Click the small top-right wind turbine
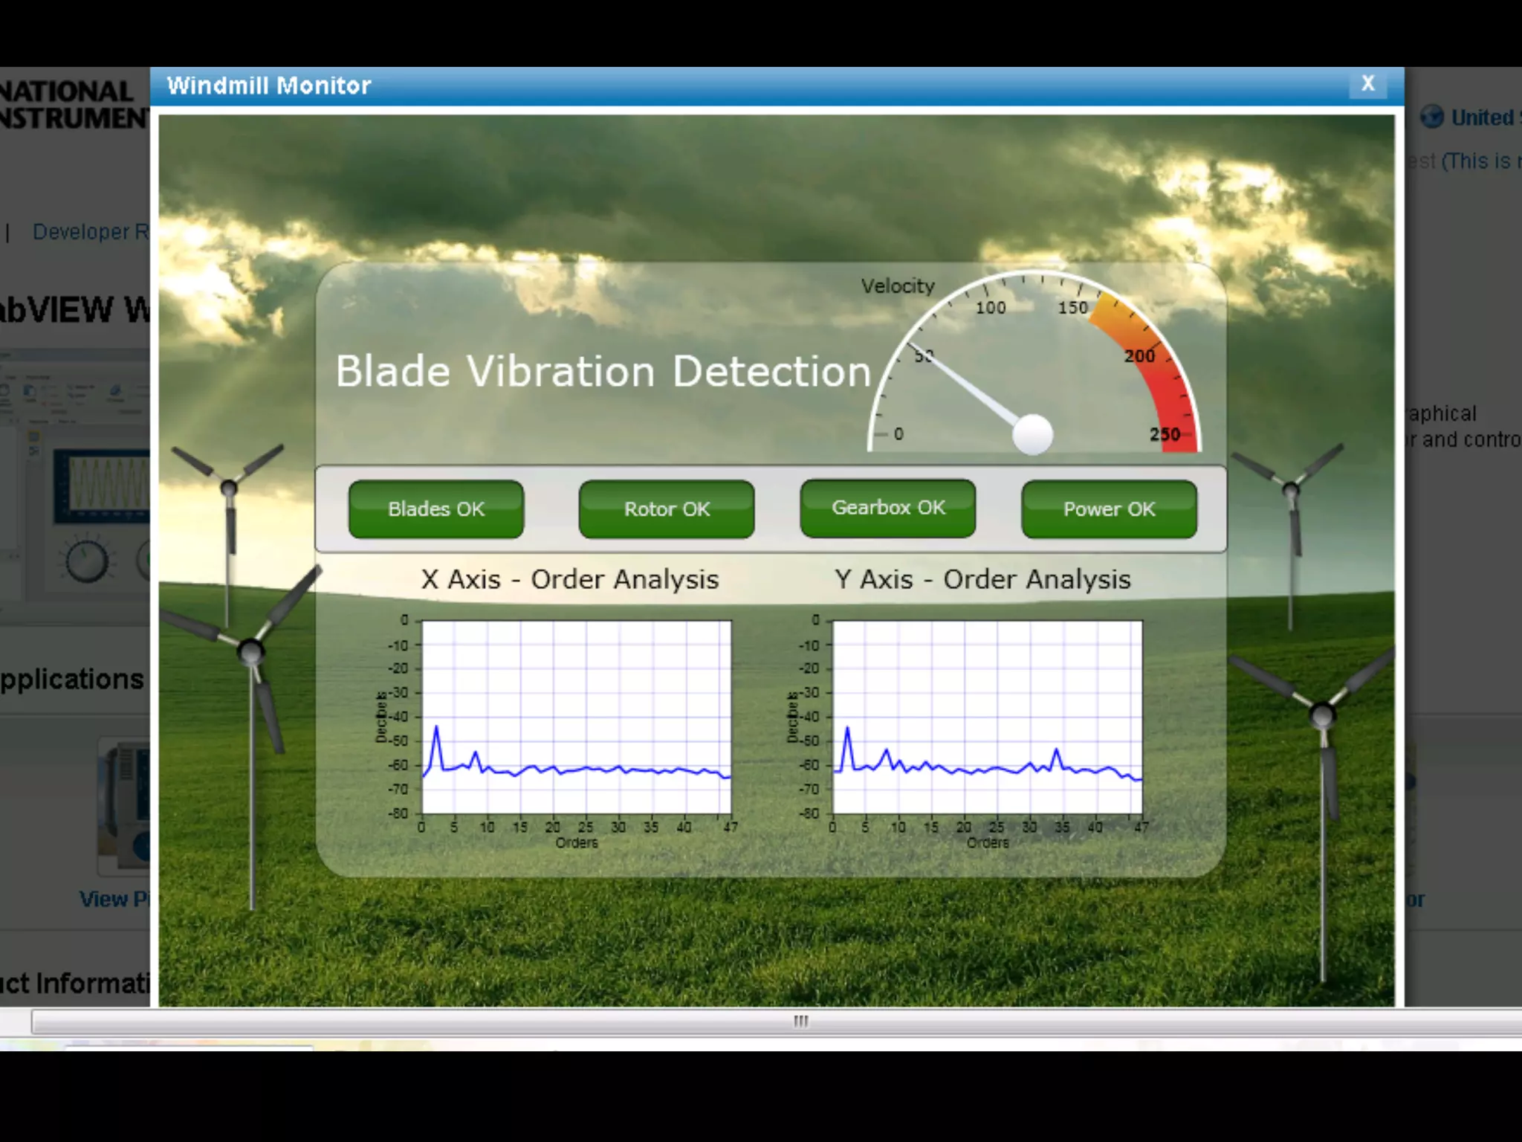Viewport: 1522px width, 1142px height. click(x=1291, y=489)
